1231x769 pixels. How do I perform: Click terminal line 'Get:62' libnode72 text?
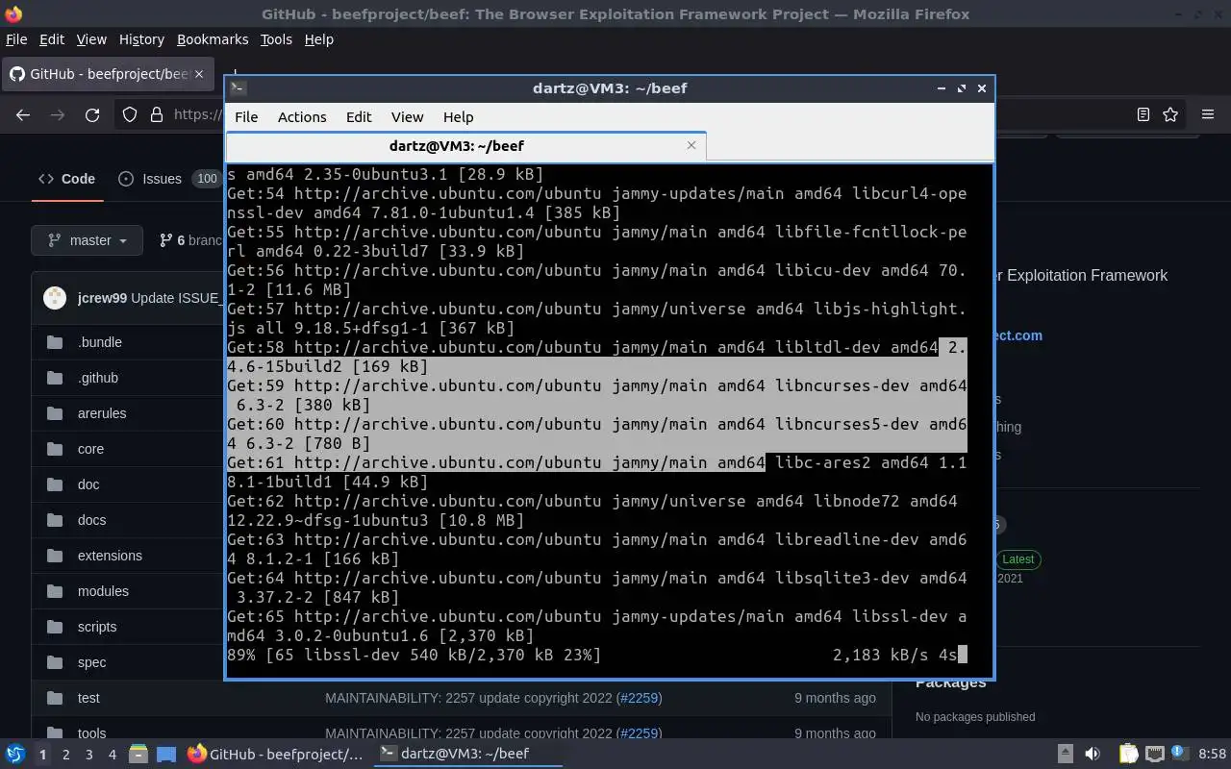(591, 510)
